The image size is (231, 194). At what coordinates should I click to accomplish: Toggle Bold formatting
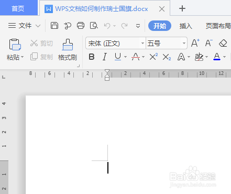92,57
